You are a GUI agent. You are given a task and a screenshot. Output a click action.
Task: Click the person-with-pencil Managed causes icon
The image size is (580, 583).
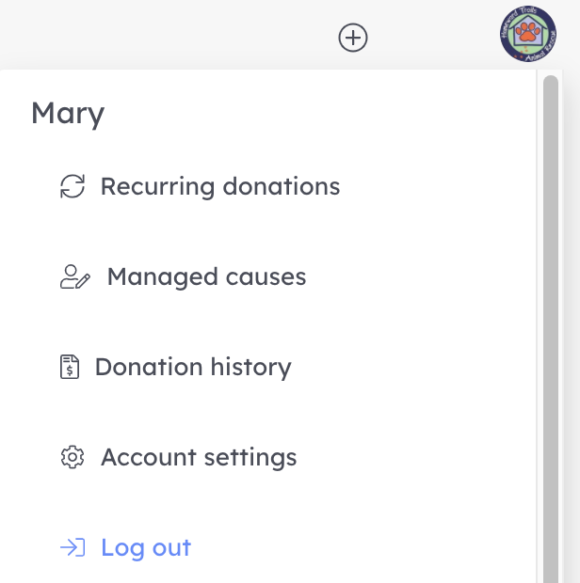[x=74, y=276]
